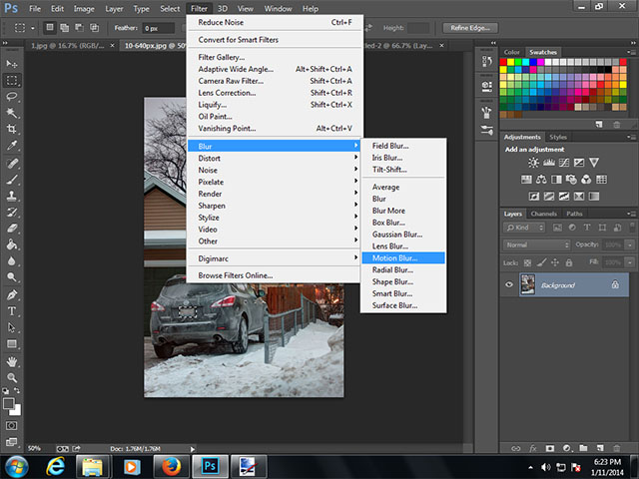Expand the Noise submenu
This screenshot has width=639, height=479.
tap(274, 170)
